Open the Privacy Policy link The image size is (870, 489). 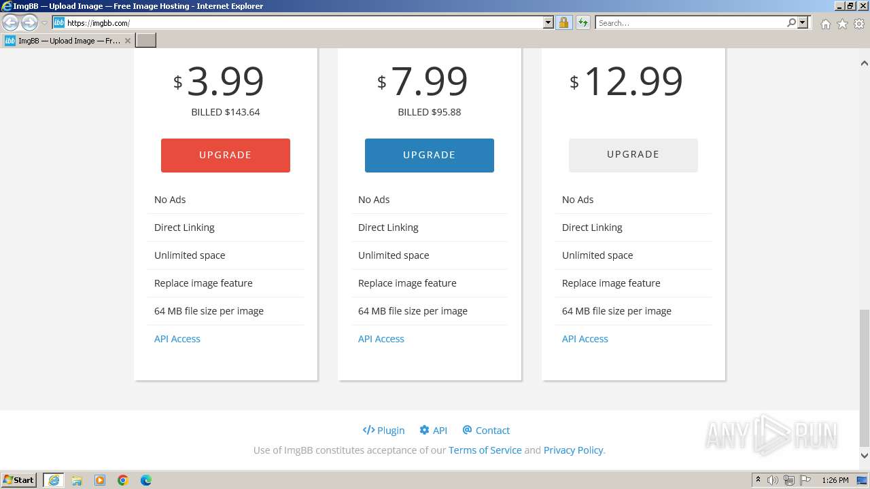coord(573,450)
